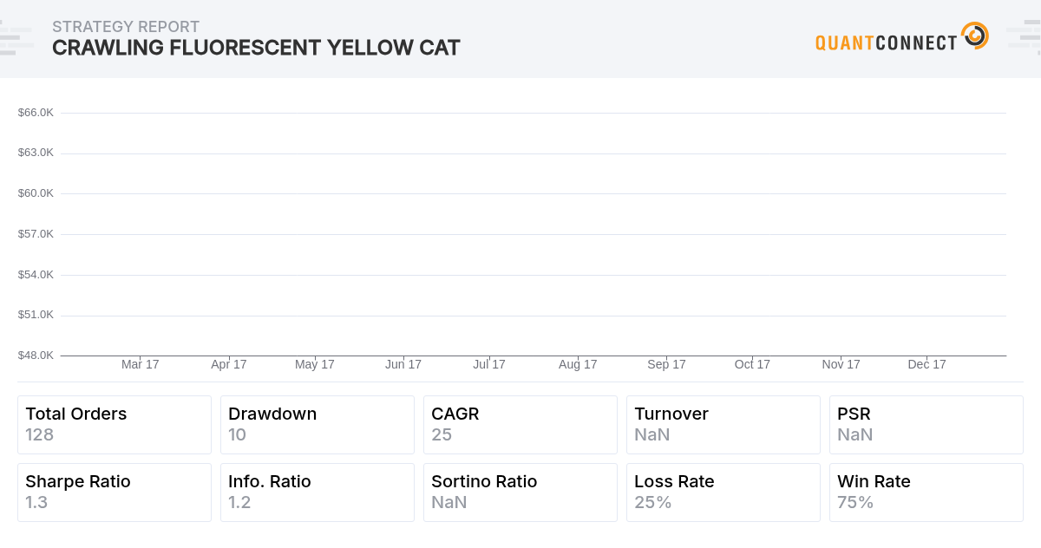Open the CAGR stat card

tap(520, 425)
